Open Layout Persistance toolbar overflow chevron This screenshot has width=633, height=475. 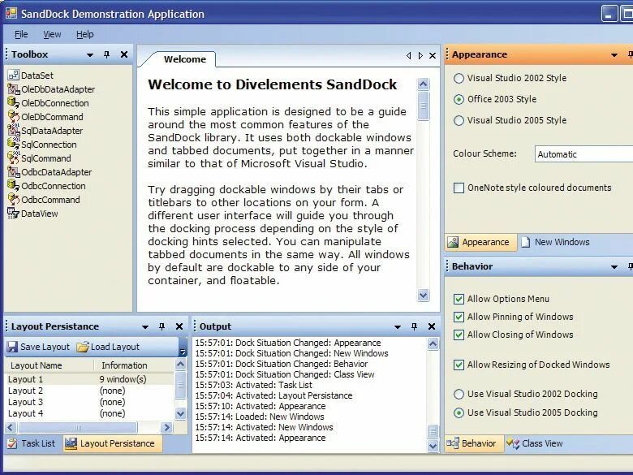coord(183,348)
